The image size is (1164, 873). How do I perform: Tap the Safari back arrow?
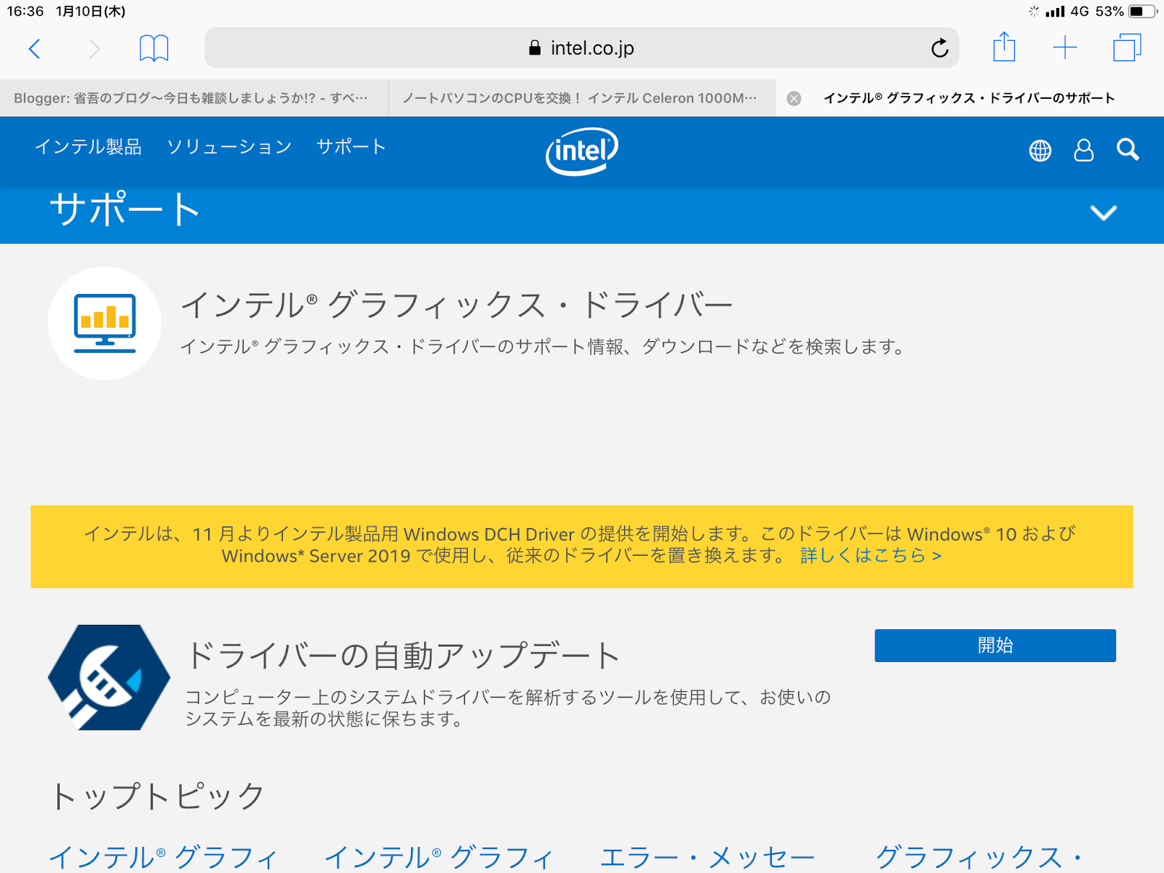(34, 49)
